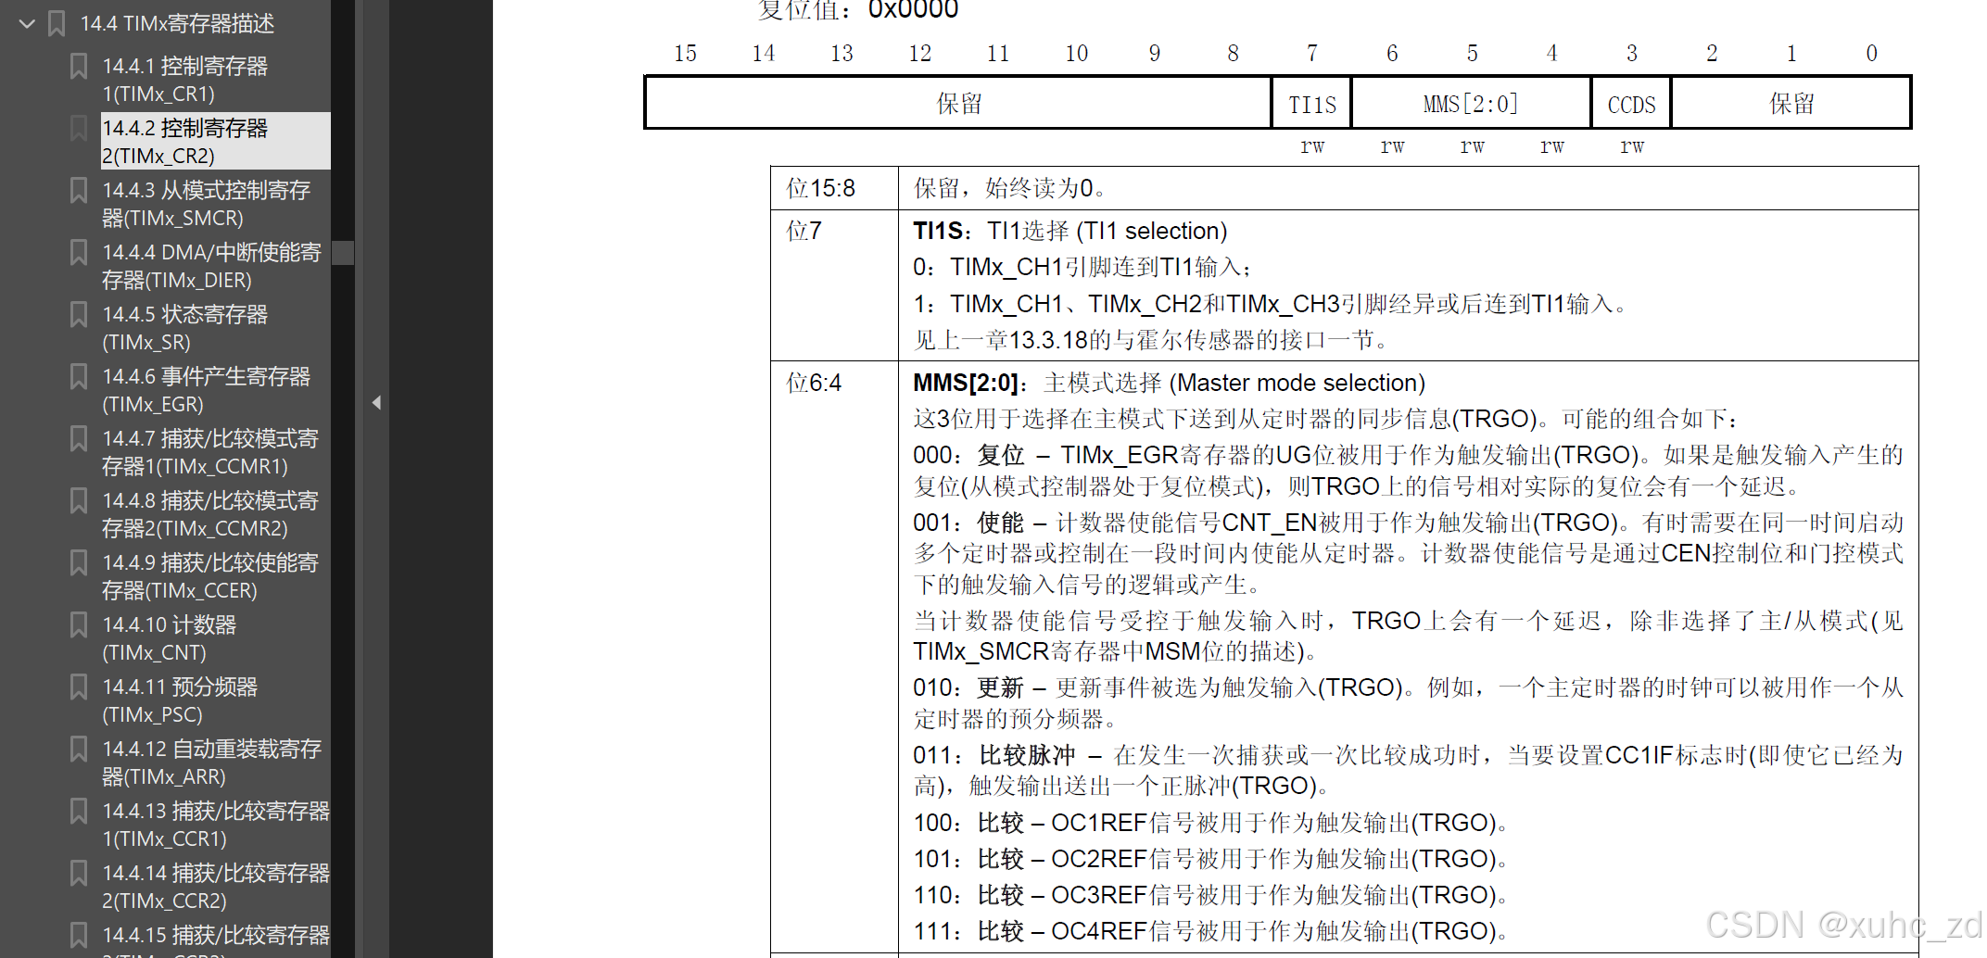
Task: Click bookmark icon for 14.4.4 DMA/中断使能寄存器
Action: [x=79, y=252]
